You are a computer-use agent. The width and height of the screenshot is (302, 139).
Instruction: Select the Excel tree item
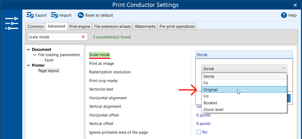[x=49, y=60]
